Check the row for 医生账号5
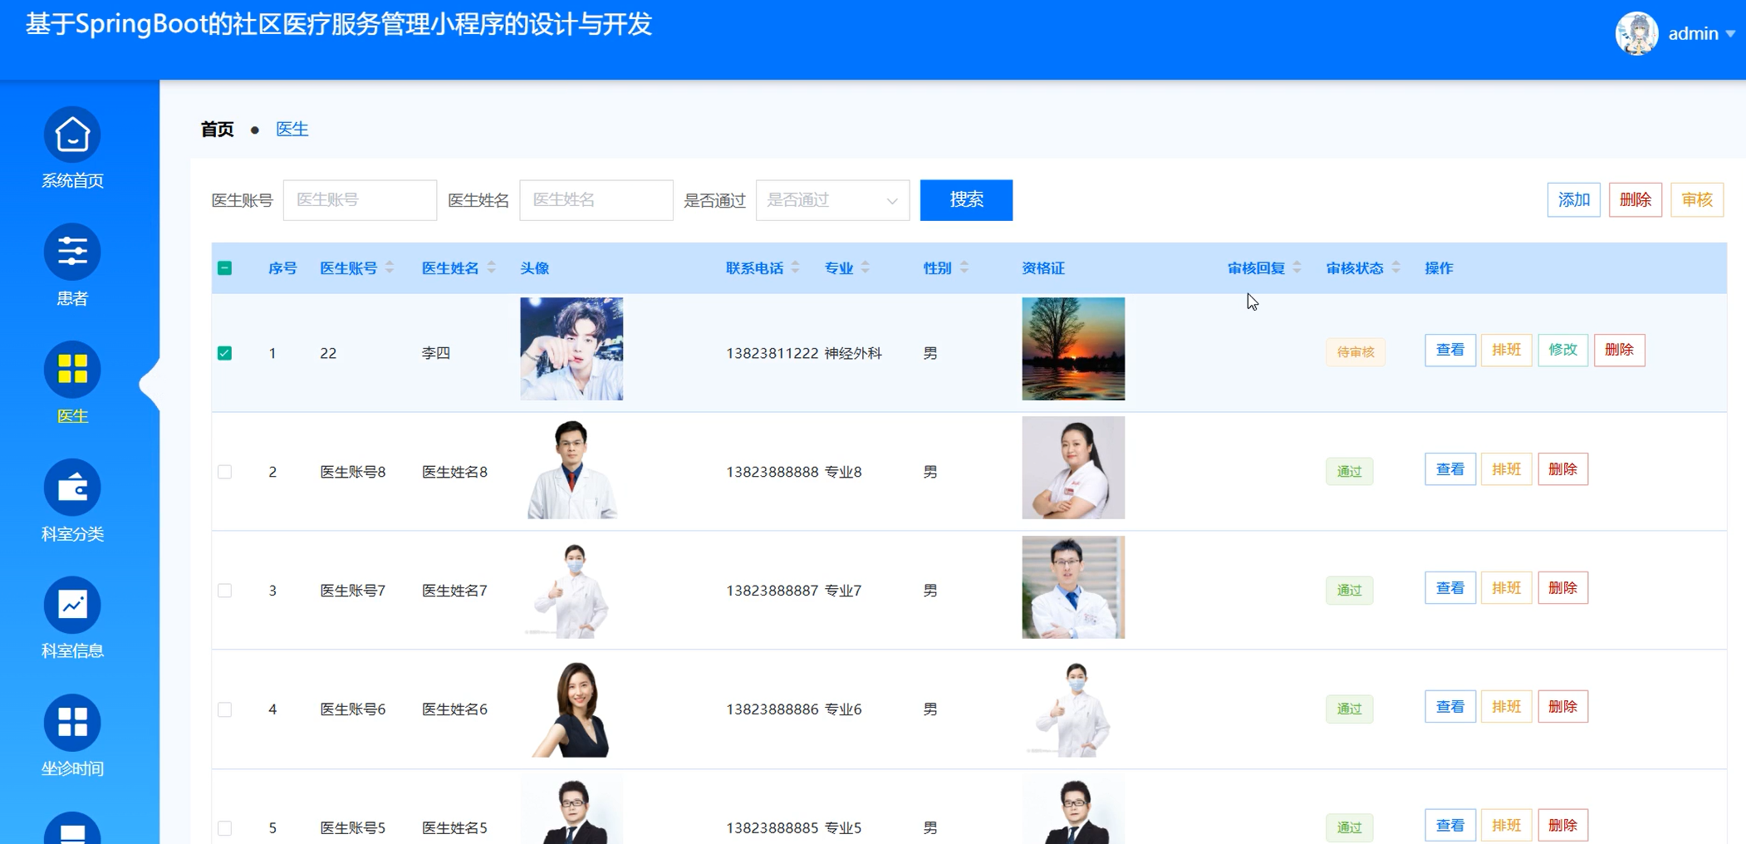The image size is (1746, 844). pos(224,828)
